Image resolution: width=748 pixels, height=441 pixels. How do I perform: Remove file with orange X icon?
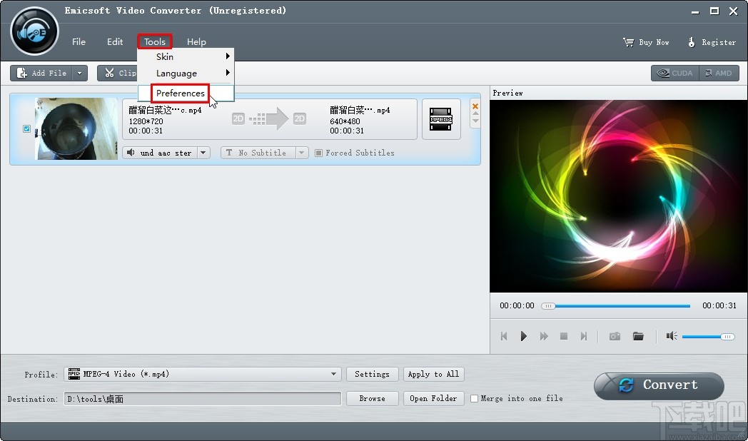pyautogui.click(x=475, y=106)
